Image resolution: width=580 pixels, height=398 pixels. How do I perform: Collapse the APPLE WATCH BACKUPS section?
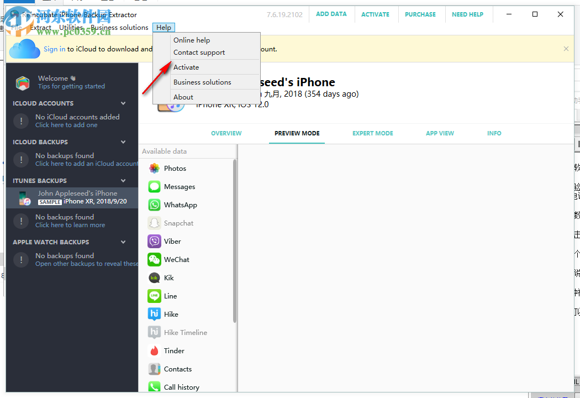(x=122, y=242)
